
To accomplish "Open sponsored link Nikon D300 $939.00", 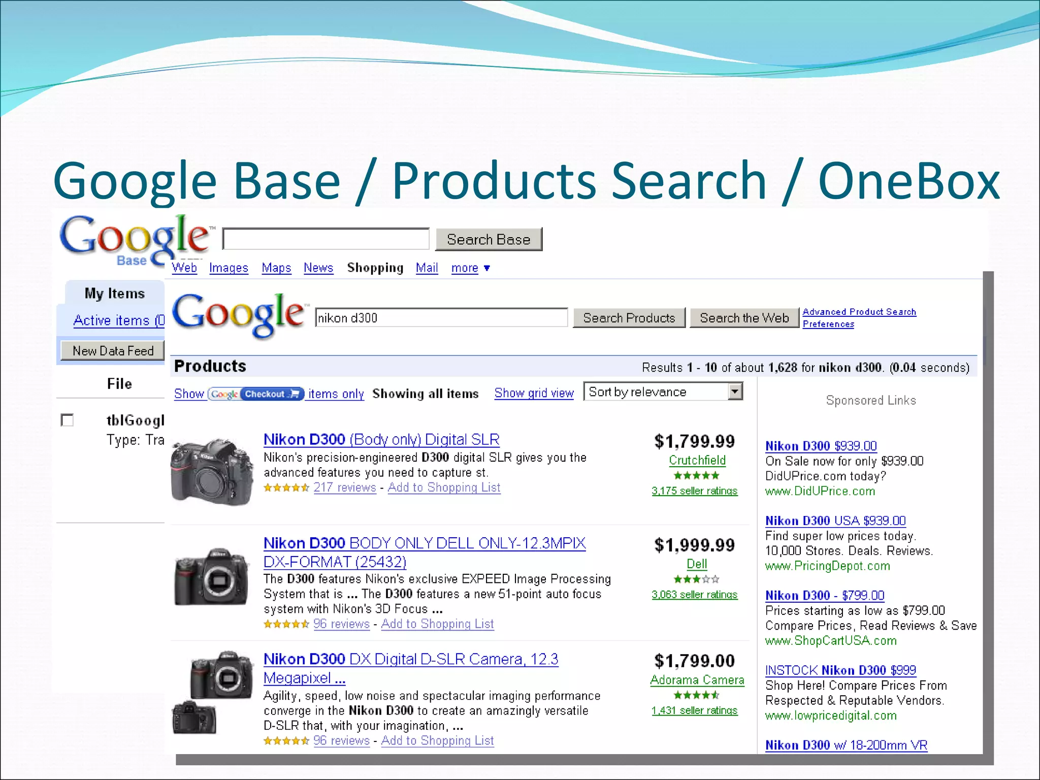I will coord(821,446).
